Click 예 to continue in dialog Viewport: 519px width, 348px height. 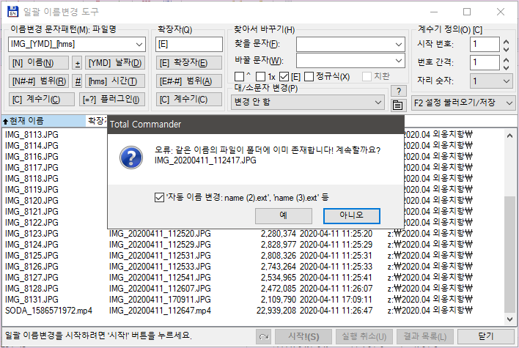pyautogui.click(x=284, y=215)
